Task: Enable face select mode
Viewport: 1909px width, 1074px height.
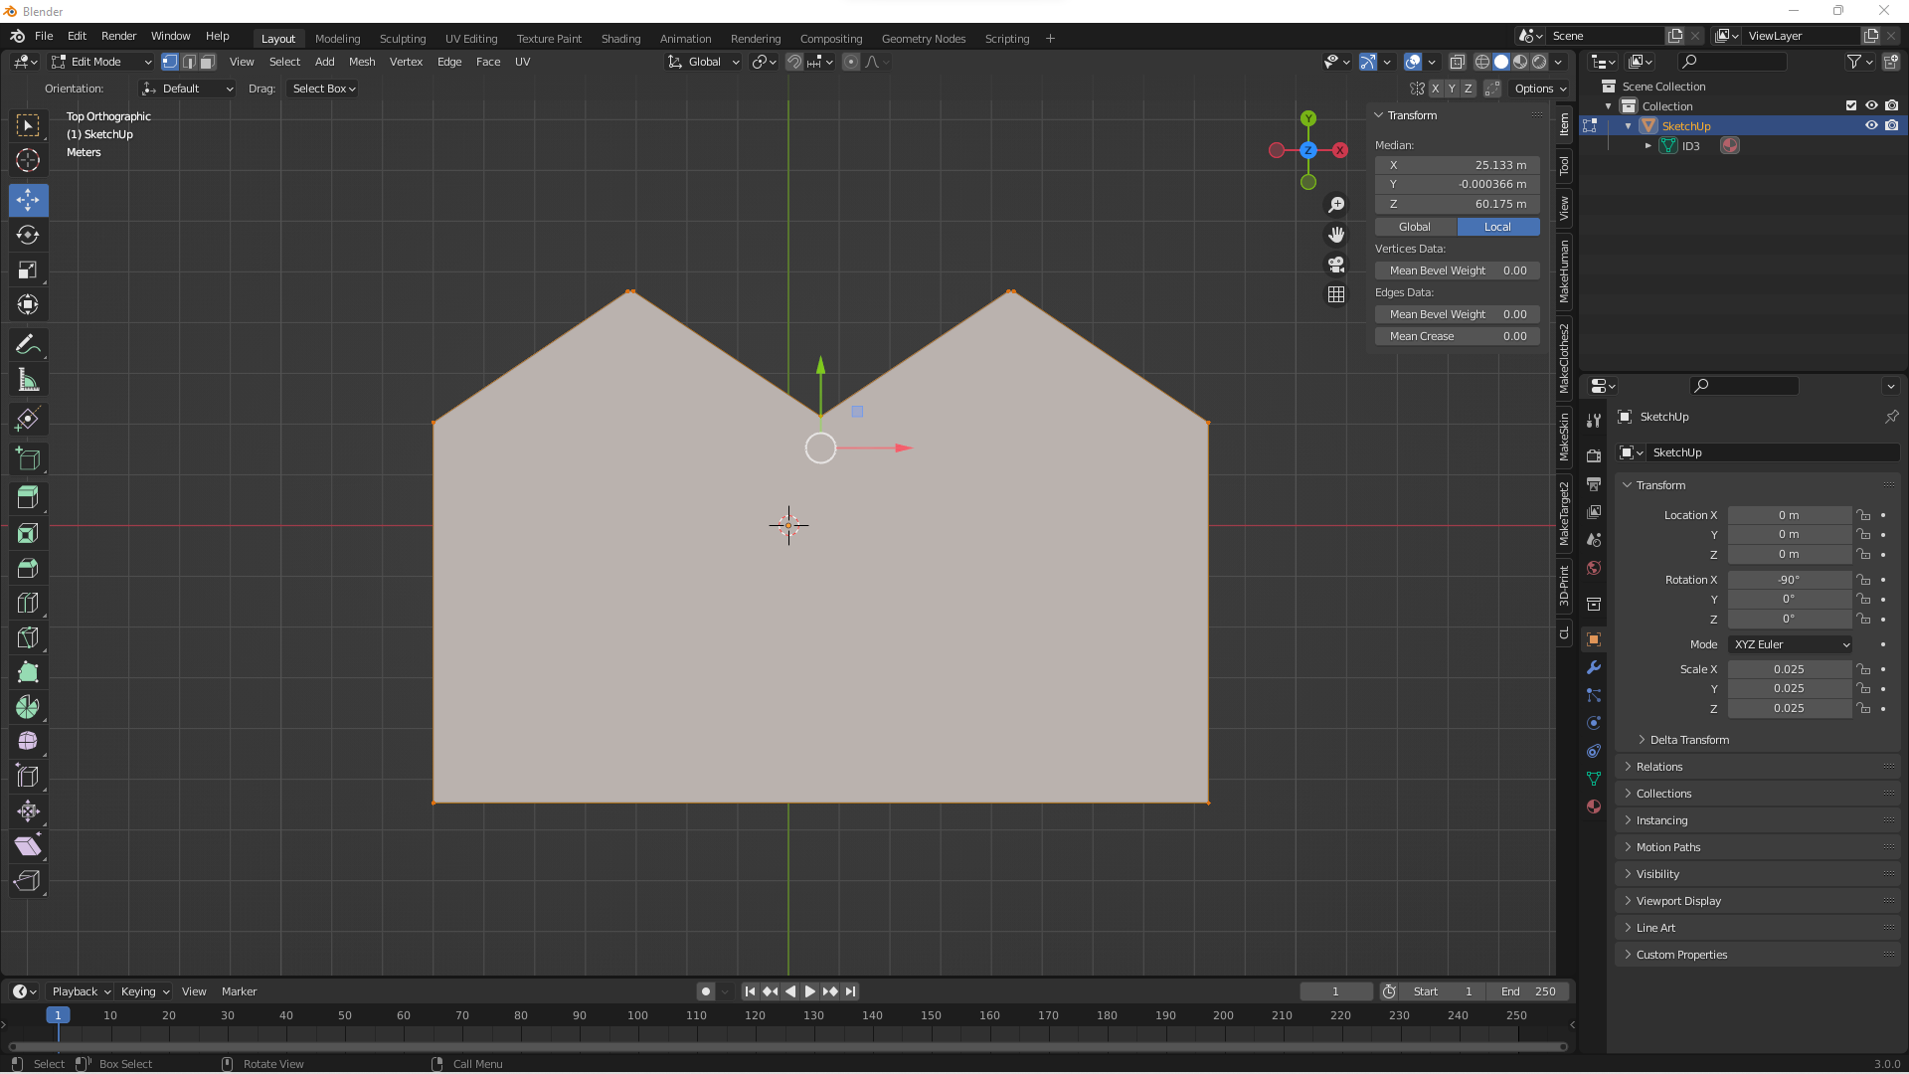Action: coord(208,62)
